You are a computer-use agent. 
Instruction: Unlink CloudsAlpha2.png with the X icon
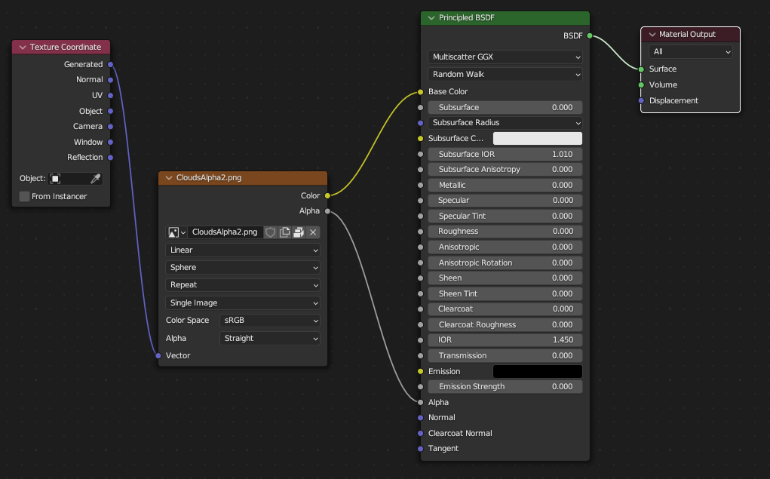(313, 232)
